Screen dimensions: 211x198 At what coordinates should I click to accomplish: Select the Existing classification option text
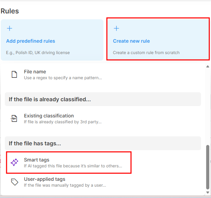[x=49, y=116]
